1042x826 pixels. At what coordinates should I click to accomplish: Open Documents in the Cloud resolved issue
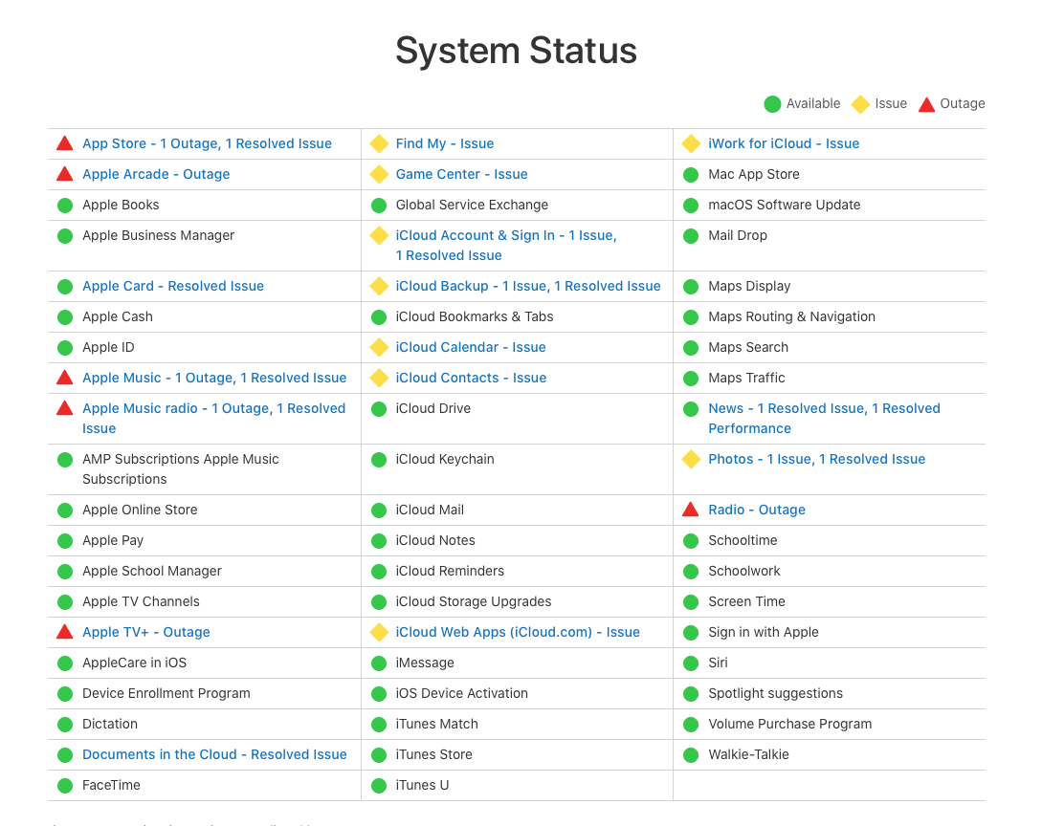coord(214,754)
